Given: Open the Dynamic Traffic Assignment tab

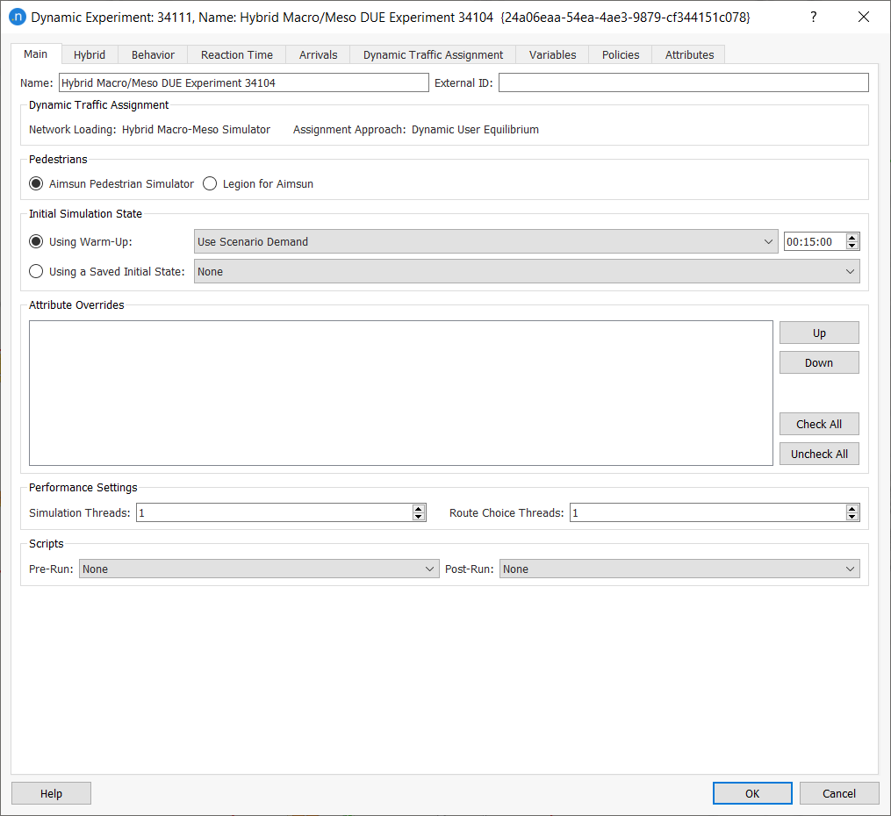Looking at the screenshot, I should tap(433, 54).
